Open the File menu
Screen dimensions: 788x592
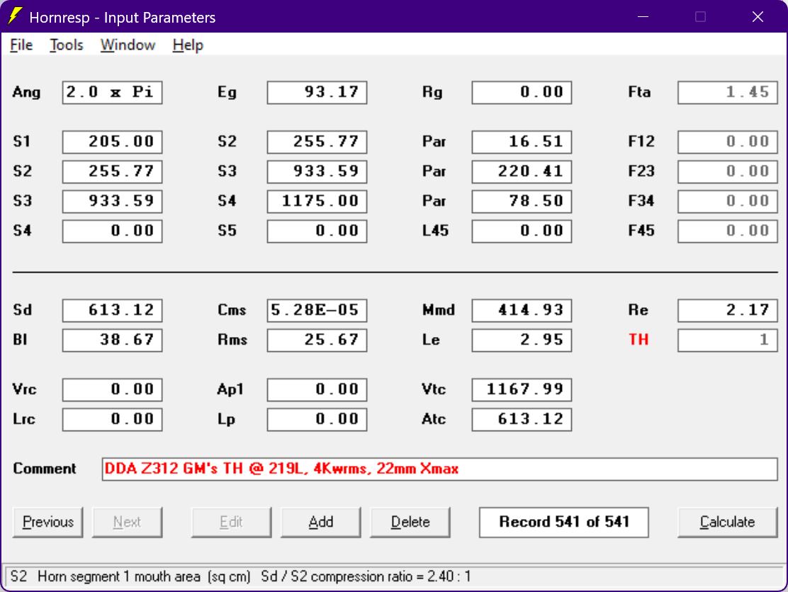tap(21, 45)
